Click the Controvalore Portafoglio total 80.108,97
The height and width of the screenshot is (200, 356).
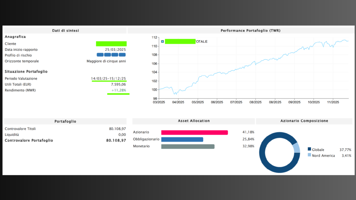(x=116, y=140)
